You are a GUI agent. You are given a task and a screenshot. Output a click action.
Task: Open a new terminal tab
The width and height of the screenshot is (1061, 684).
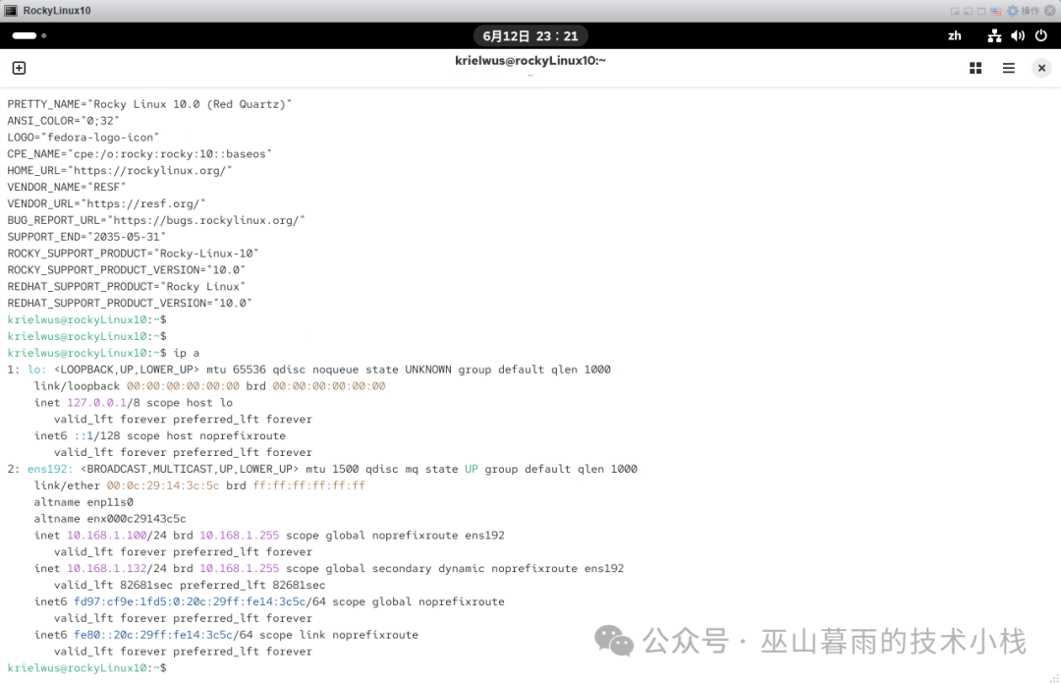coord(19,68)
